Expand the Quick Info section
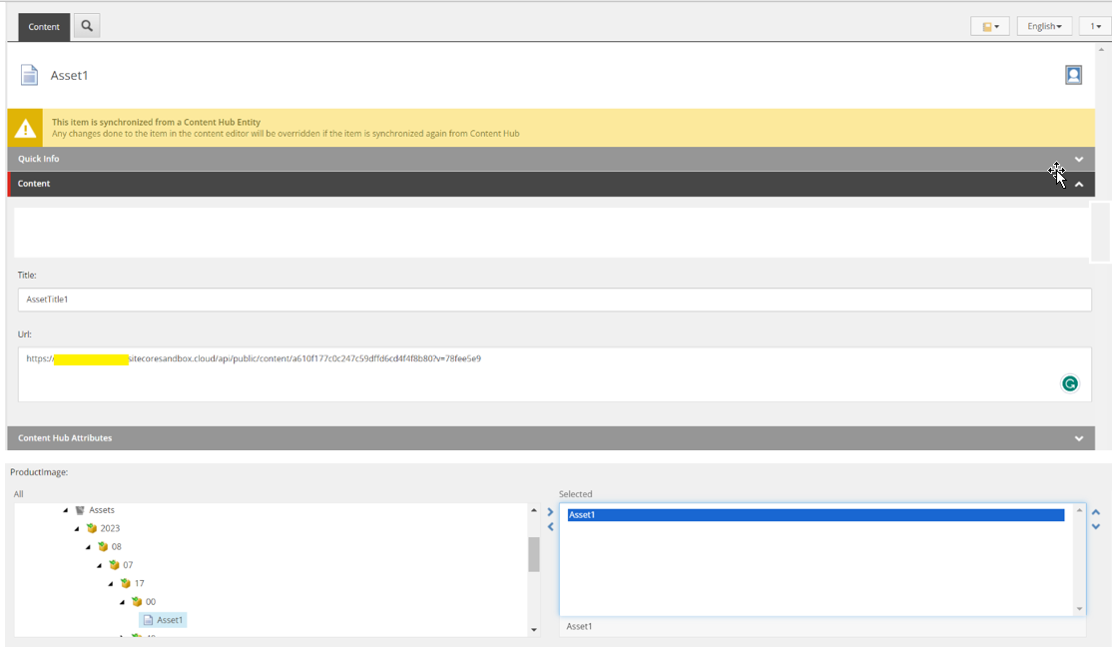Image resolution: width=1112 pixels, height=647 pixels. 551,159
